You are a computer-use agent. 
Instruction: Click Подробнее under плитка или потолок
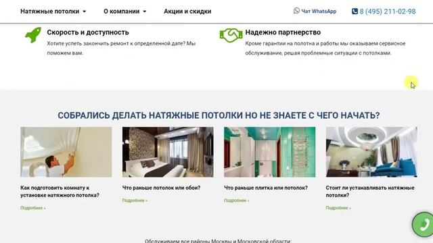[236, 200]
